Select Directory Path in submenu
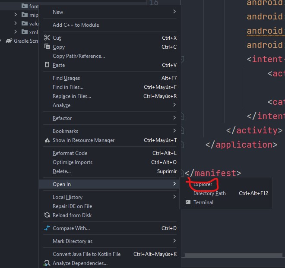Screen dimensions: 285x268 209,193
